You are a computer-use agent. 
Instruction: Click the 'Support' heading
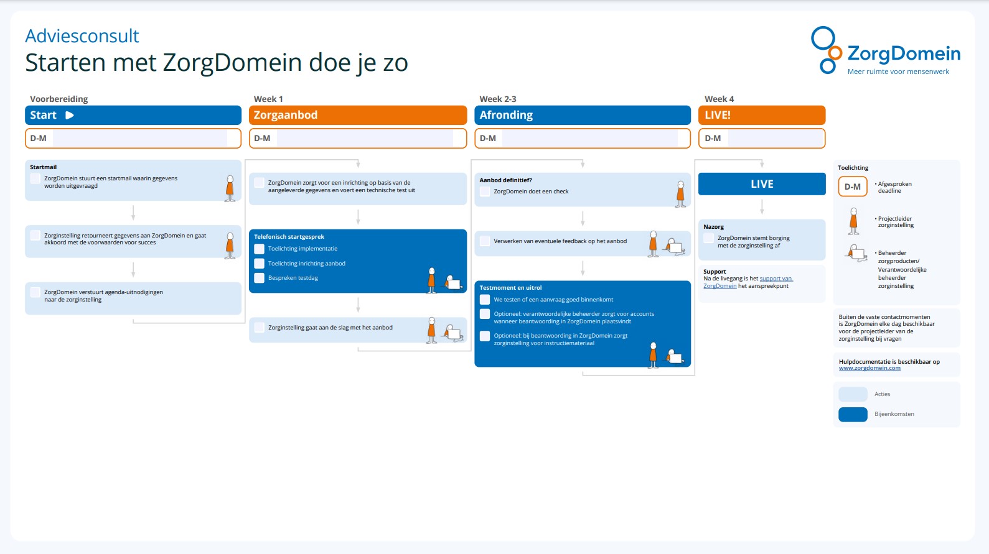[715, 272]
